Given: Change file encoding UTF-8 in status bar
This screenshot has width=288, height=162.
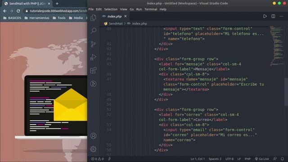Looking at the screenshot, I should click(229, 159).
